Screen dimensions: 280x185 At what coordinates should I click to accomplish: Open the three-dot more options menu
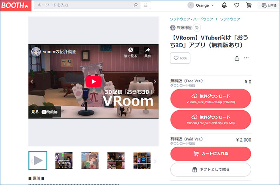(246, 58)
